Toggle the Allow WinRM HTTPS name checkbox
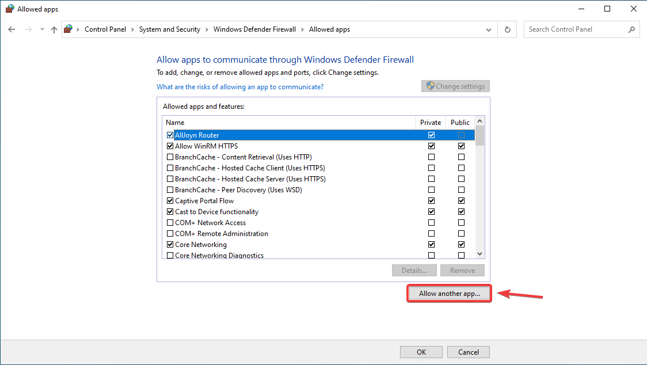The image size is (647, 365). (170, 146)
